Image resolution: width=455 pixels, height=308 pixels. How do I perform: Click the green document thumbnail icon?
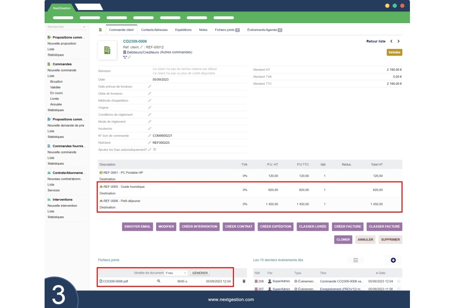(x=107, y=50)
